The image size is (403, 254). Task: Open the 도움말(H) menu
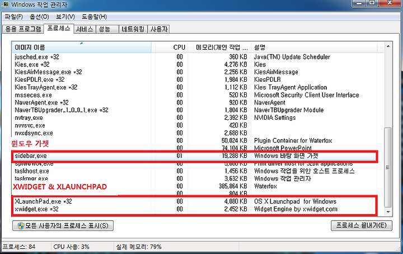[94, 17]
